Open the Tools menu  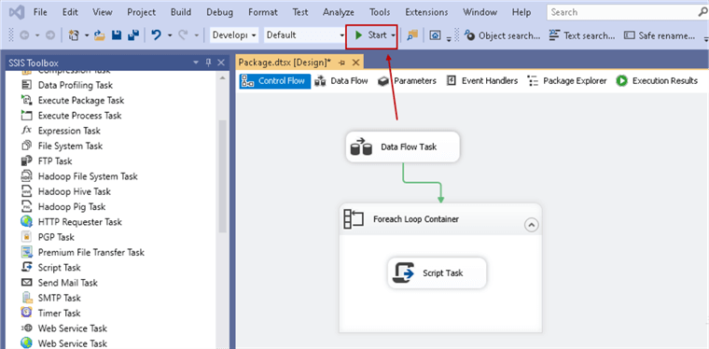coord(380,12)
